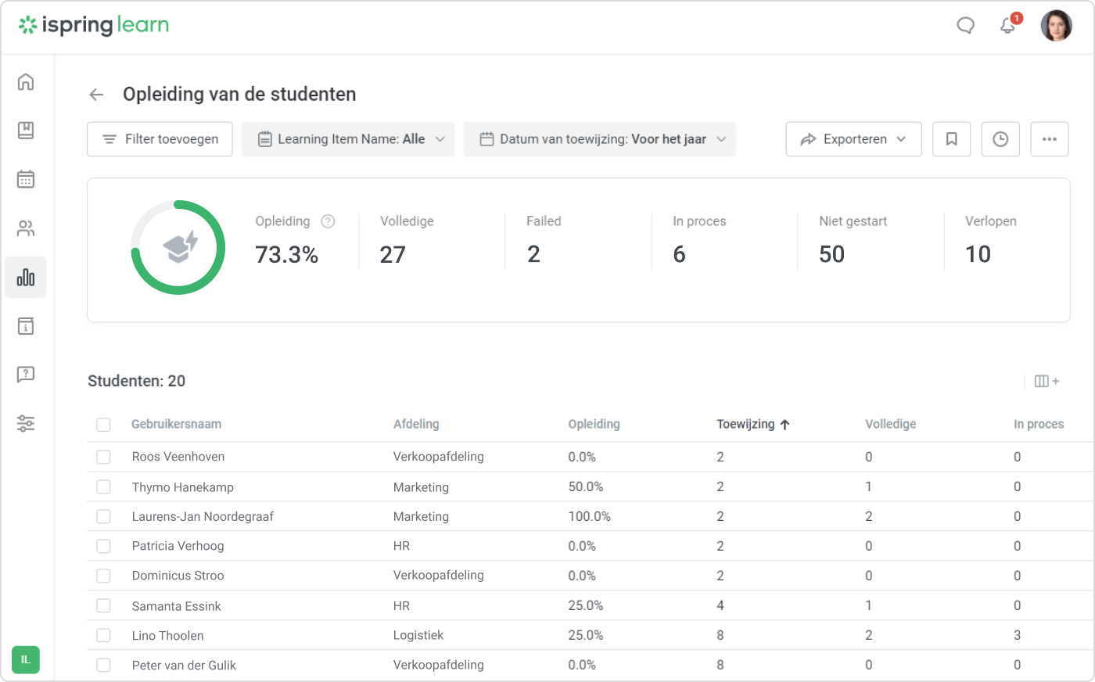Click Logistiek in Lino Thoolen row
1095x682 pixels.
[418, 635]
